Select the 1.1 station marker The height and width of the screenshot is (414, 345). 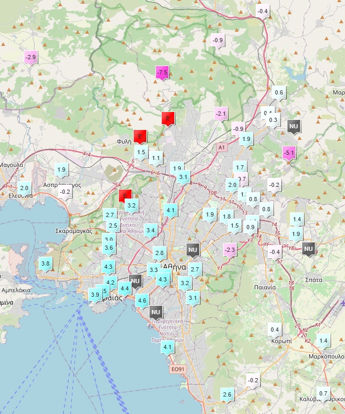[156, 158]
